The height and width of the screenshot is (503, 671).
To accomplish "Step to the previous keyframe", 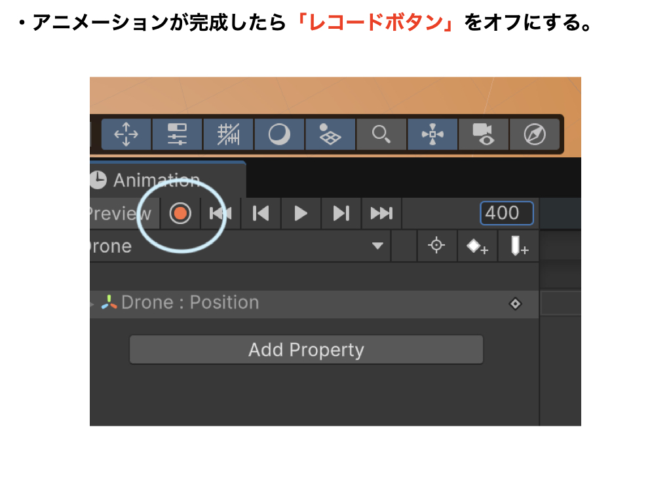I will (x=261, y=214).
